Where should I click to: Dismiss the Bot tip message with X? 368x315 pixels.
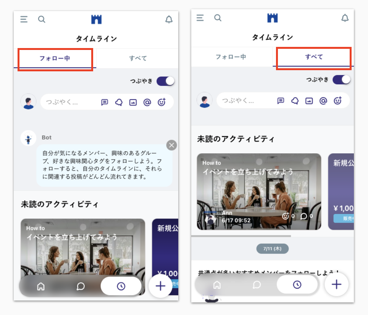click(172, 145)
